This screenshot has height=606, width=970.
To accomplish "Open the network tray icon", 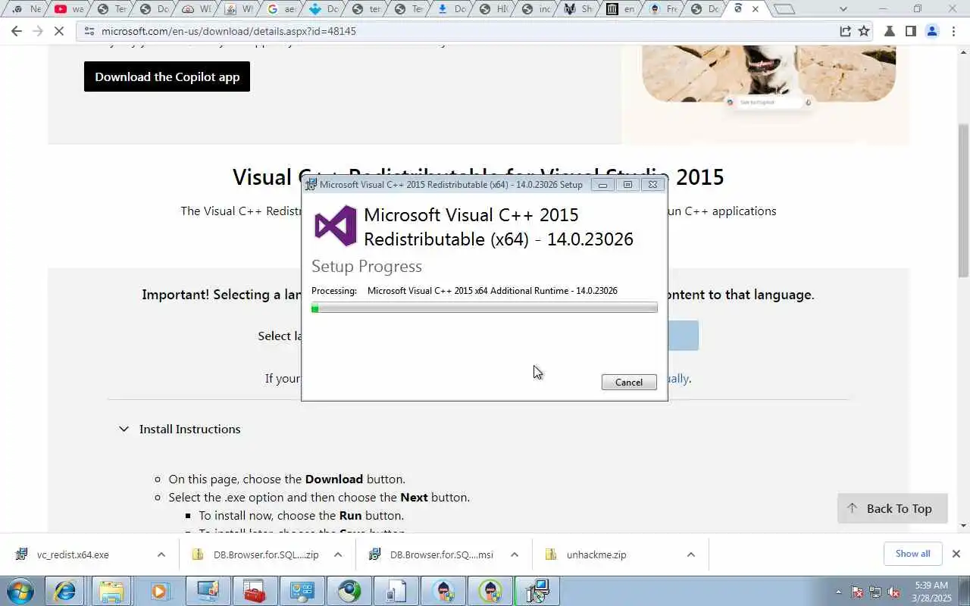I will (875, 592).
